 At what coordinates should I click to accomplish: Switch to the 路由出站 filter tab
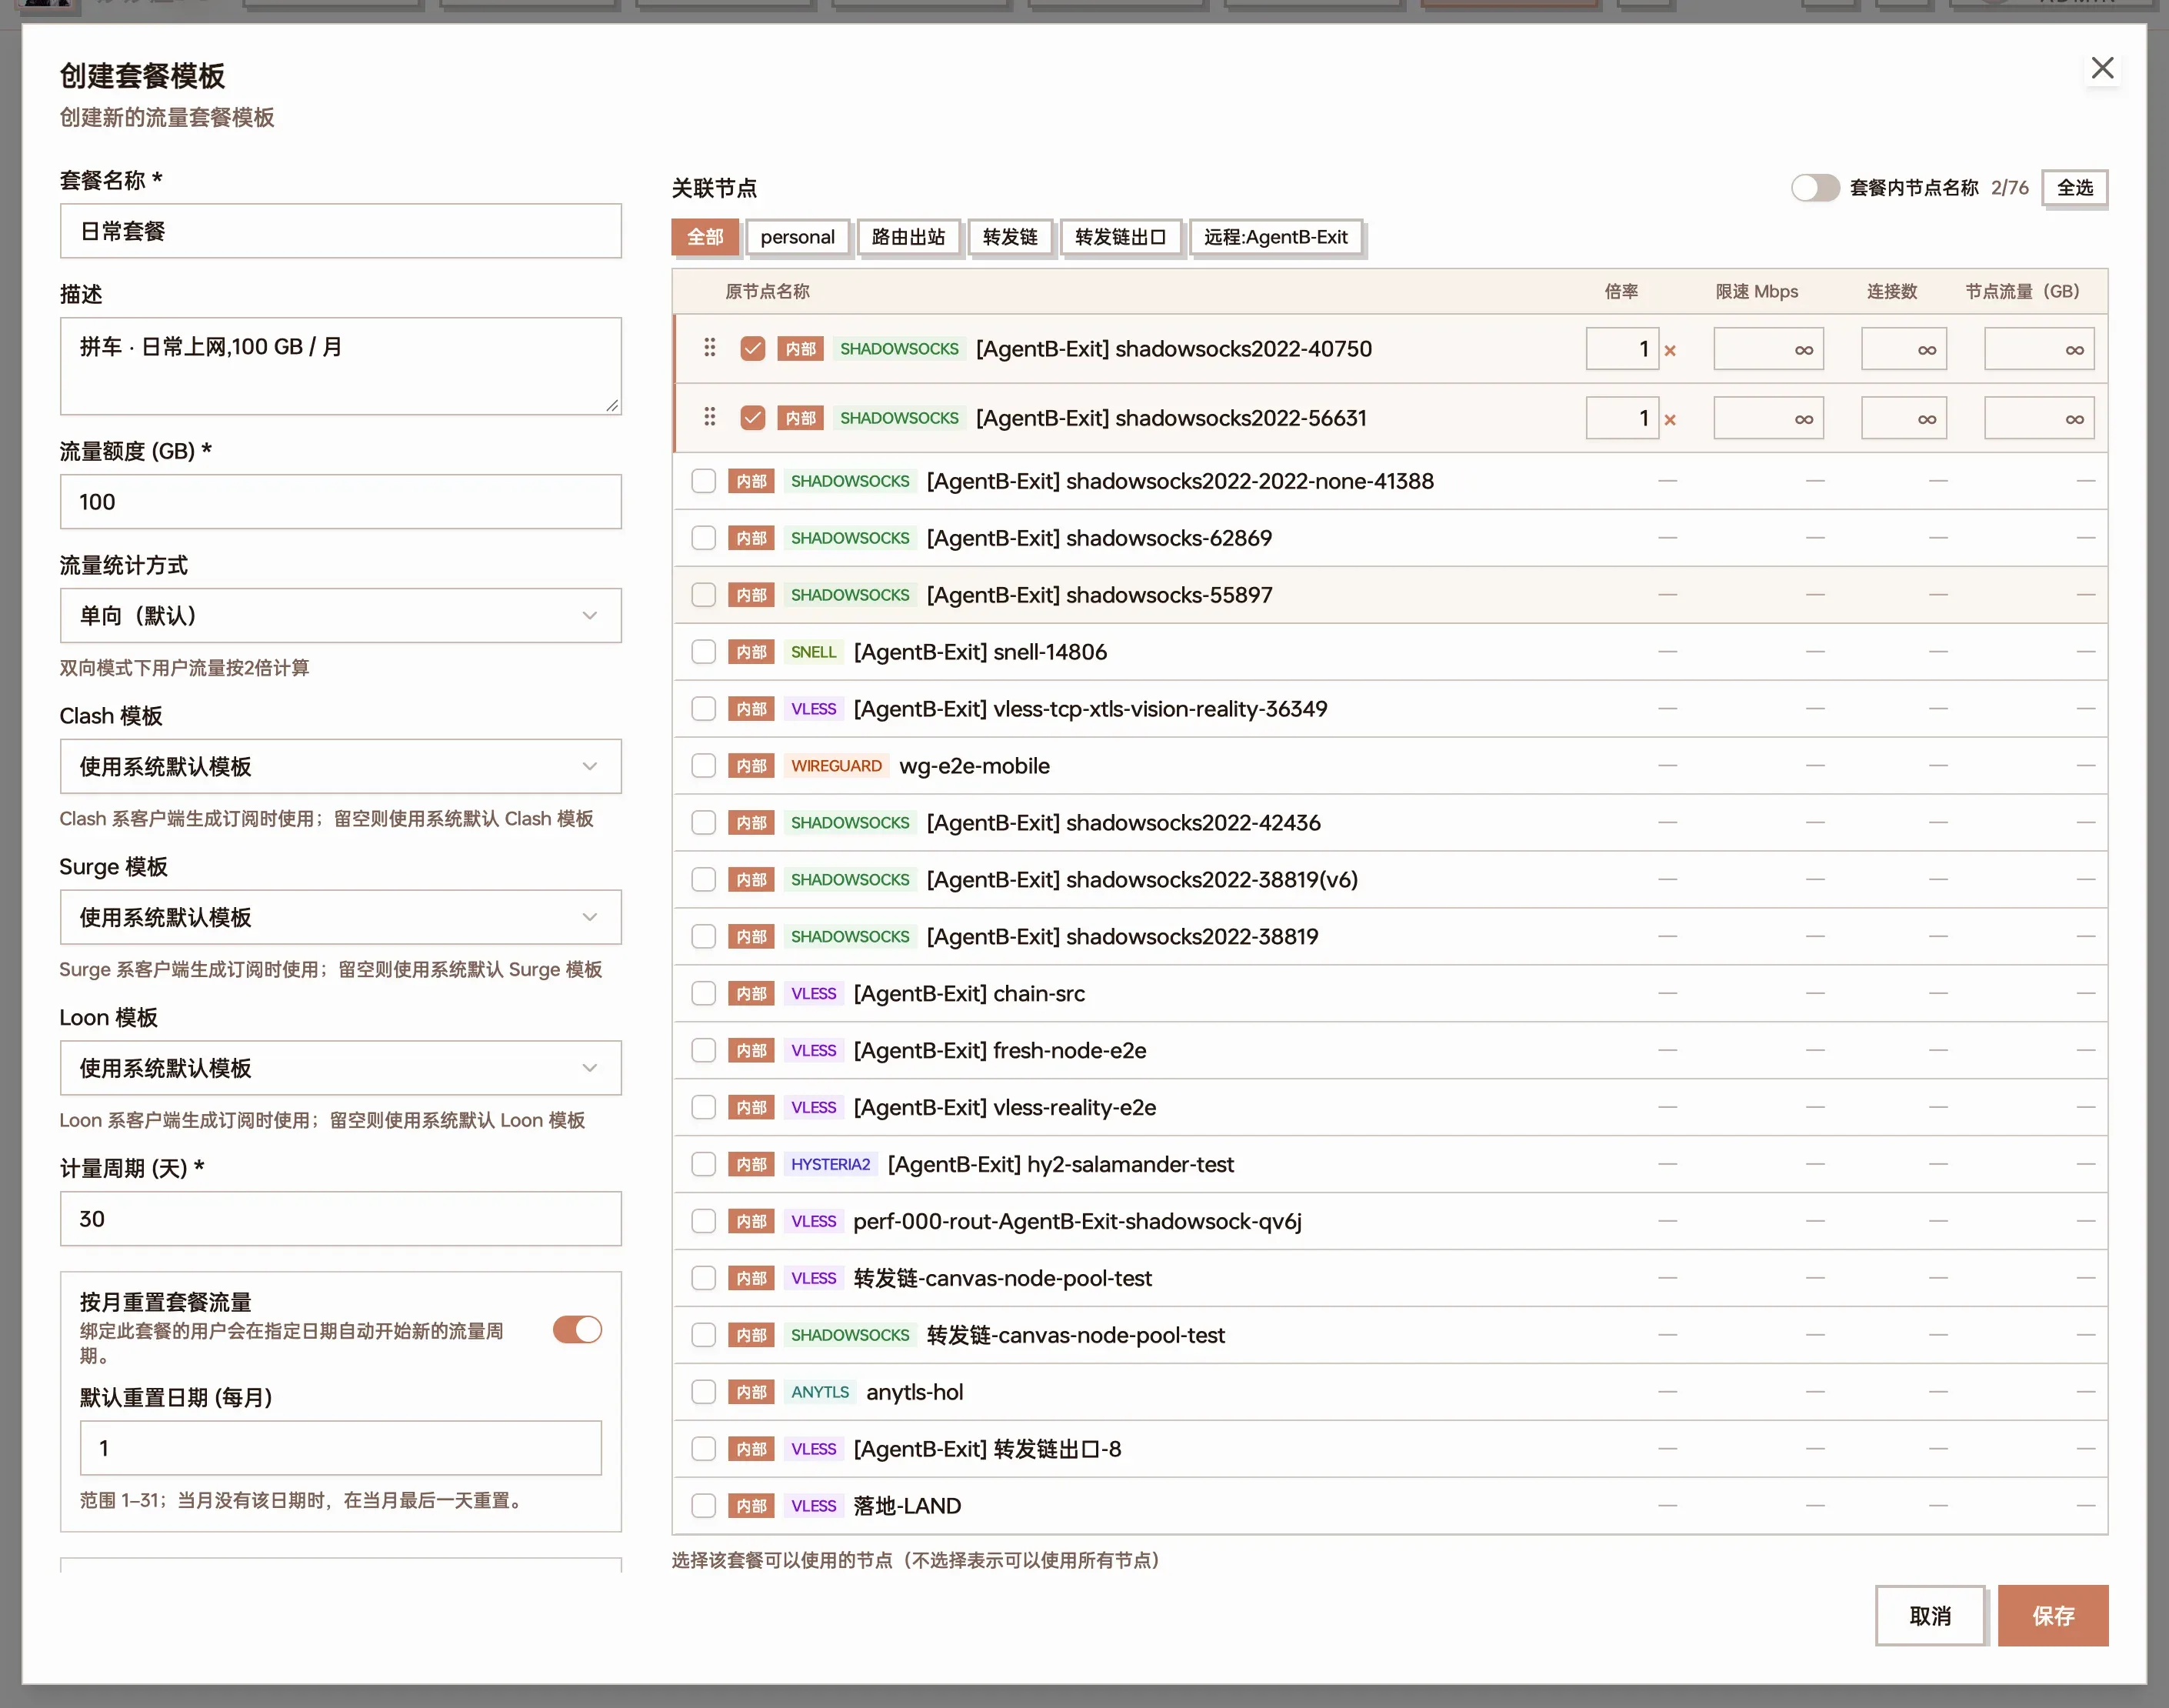pos(908,237)
